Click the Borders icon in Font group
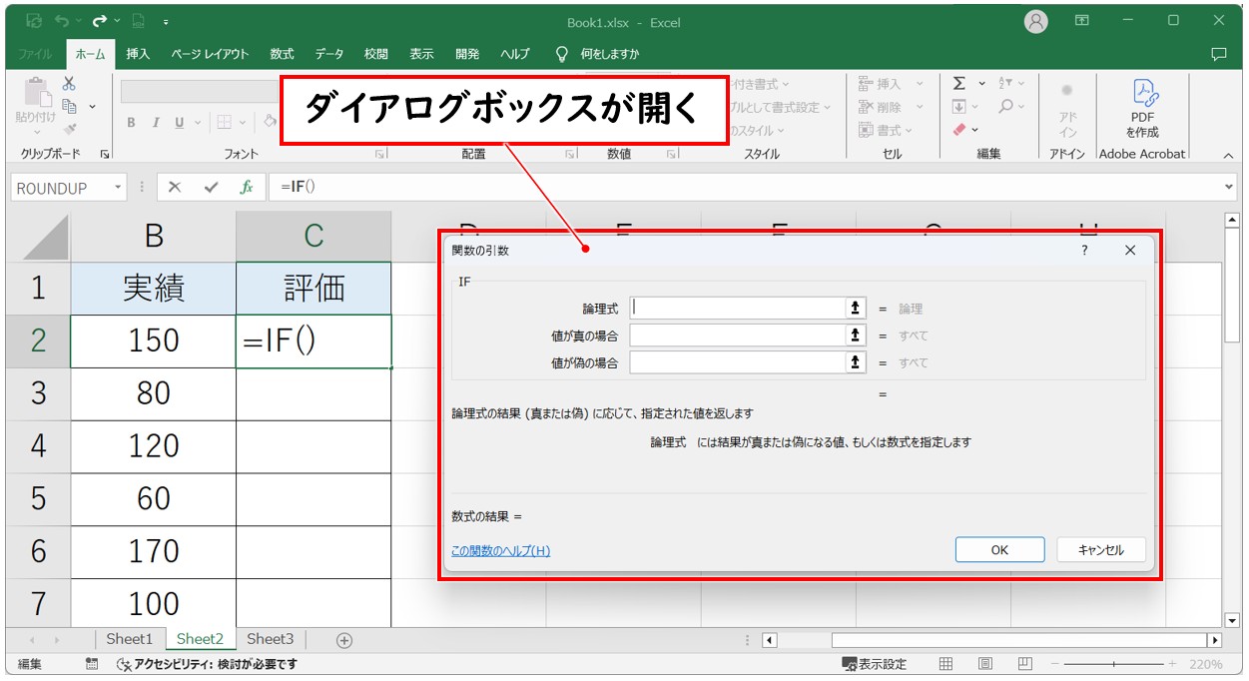Image resolution: width=1249 pixels, height=681 pixels. [224, 123]
